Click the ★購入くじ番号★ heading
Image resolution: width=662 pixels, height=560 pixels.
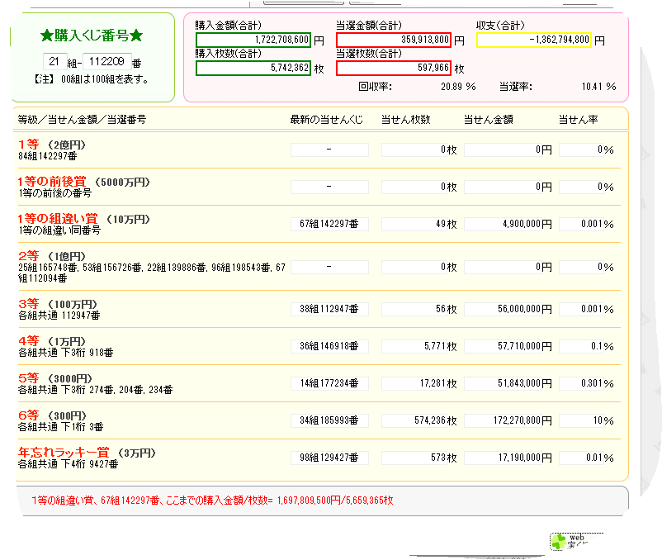coord(92,36)
